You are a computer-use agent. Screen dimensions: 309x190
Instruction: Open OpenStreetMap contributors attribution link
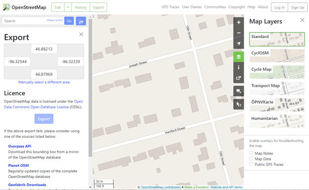tap(160, 187)
